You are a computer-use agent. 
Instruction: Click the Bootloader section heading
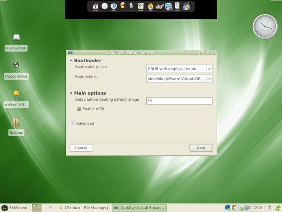tap(87, 61)
